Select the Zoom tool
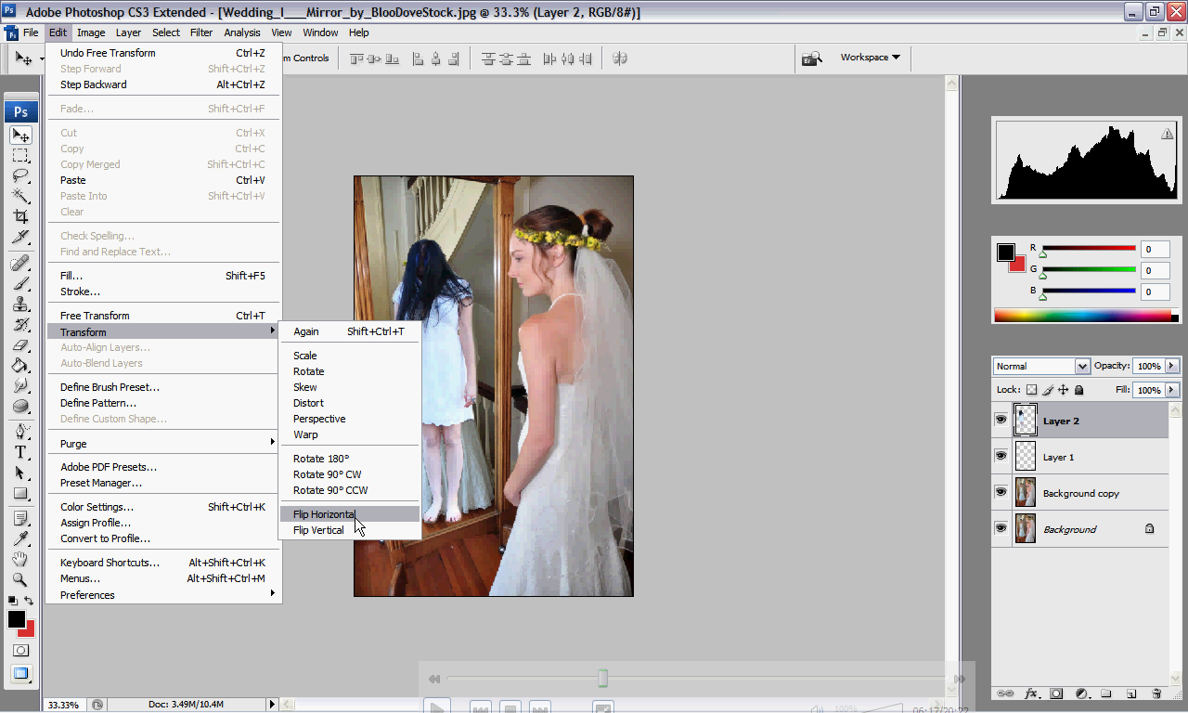This screenshot has width=1188, height=713. (20, 580)
